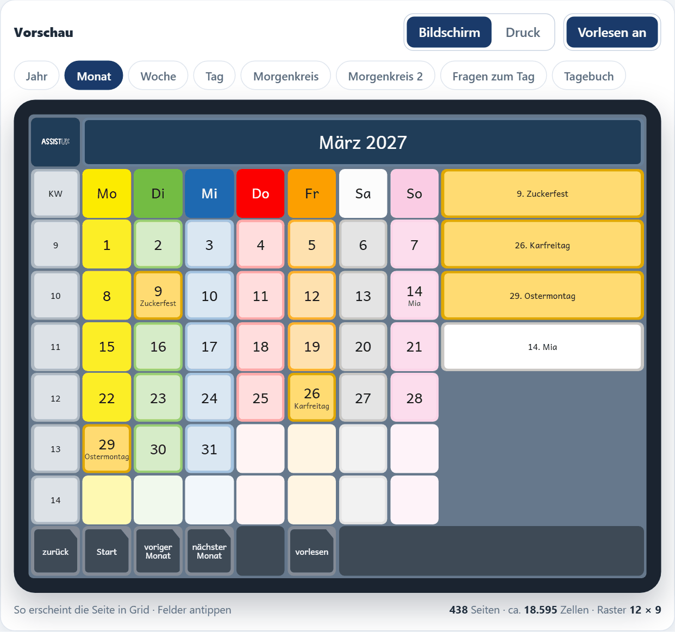Viewport: 675px width, 632px height.
Task: Tap day 9 Zuckerfest in the calendar
Action: pos(158,296)
